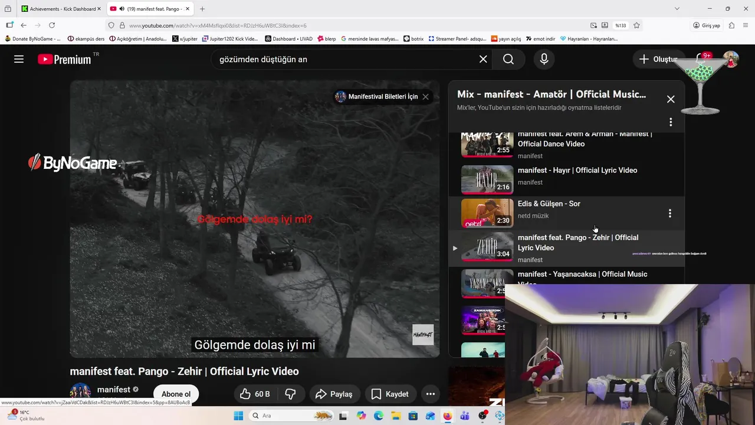
Task: Open x/jupiter bookmark
Action: (x=185, y=39)
